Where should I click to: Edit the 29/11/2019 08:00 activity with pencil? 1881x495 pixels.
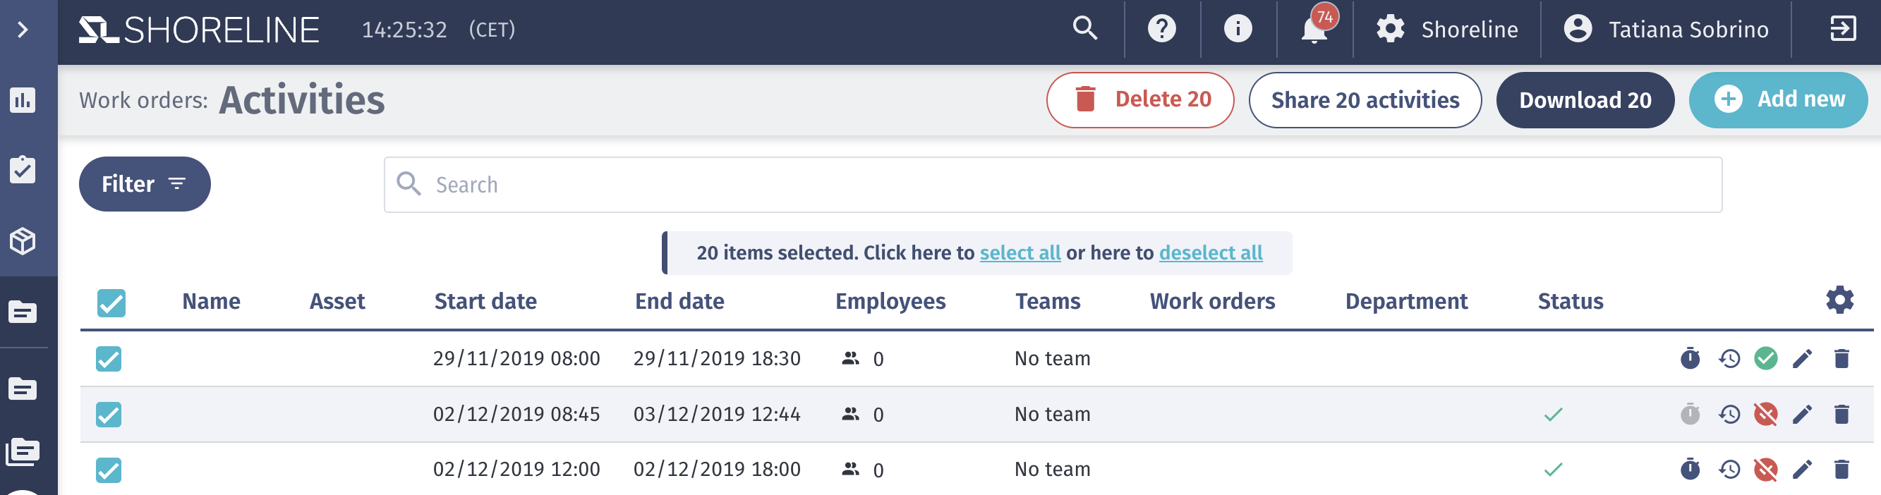coord(1802,358)
